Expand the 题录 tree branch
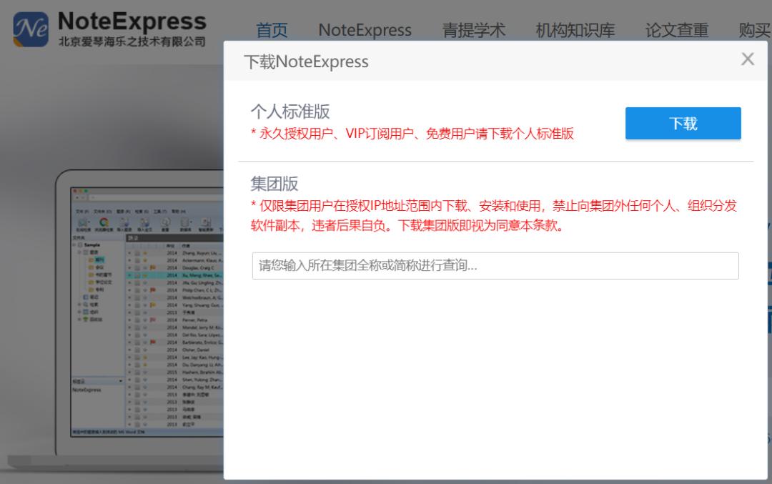Image resolution: width=772 pixels, height=484 pixels. point(79,253)
